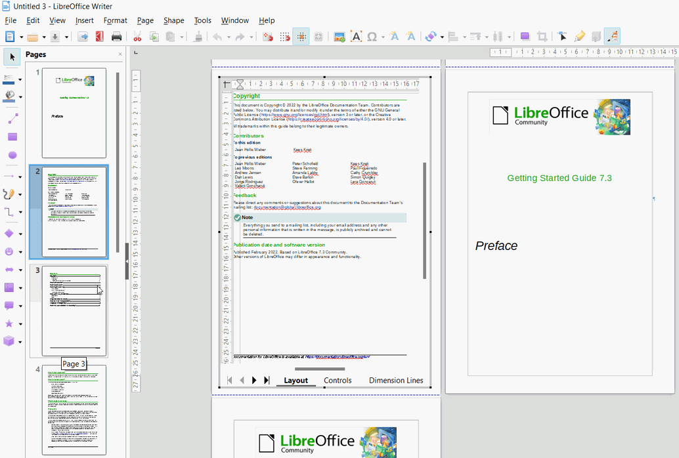Screen dimensions: 679x458
Task: Toggle Show Gluepoint Functions highlighter icon
Action: pyautogui.click(x=579, y=37)
